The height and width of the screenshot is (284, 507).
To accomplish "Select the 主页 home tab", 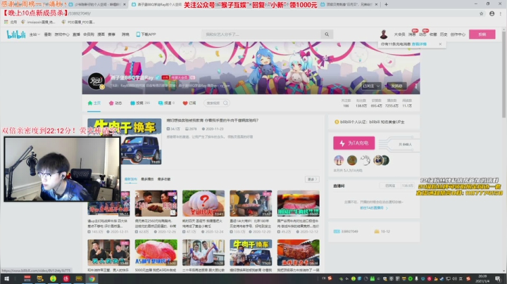I will point(94,103).
